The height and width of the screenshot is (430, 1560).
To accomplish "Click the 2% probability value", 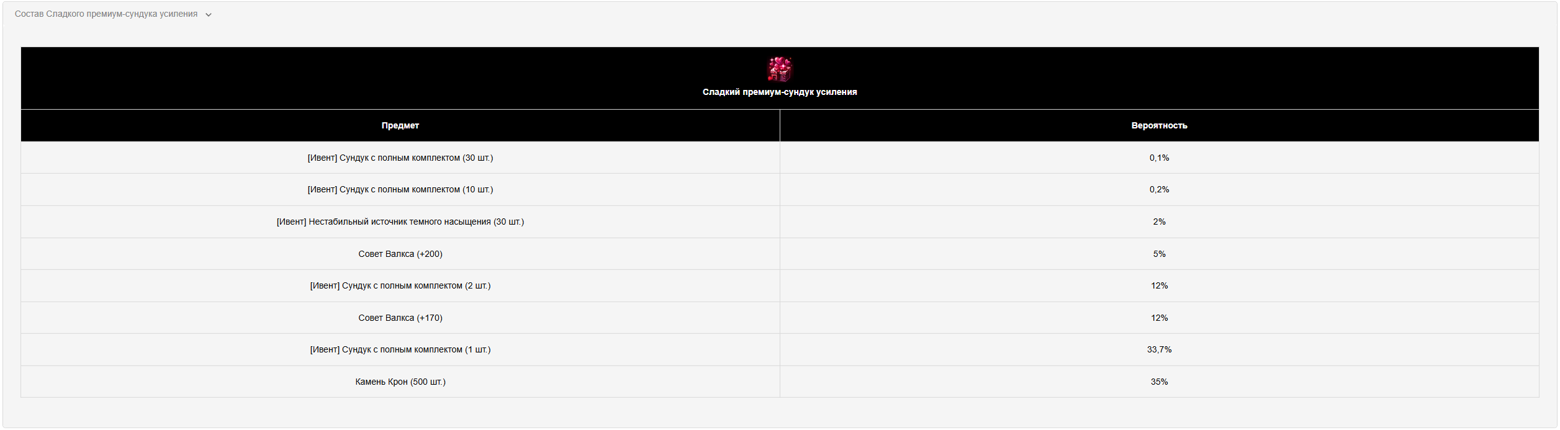I will (1159, 222).
